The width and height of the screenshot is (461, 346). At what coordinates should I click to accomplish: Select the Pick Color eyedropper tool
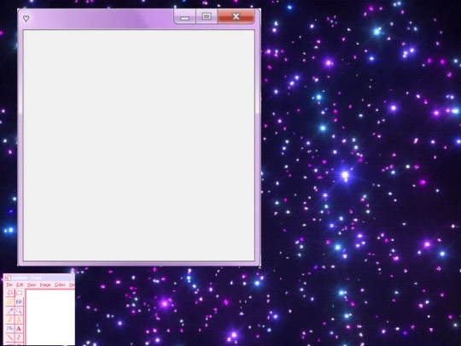10,310
